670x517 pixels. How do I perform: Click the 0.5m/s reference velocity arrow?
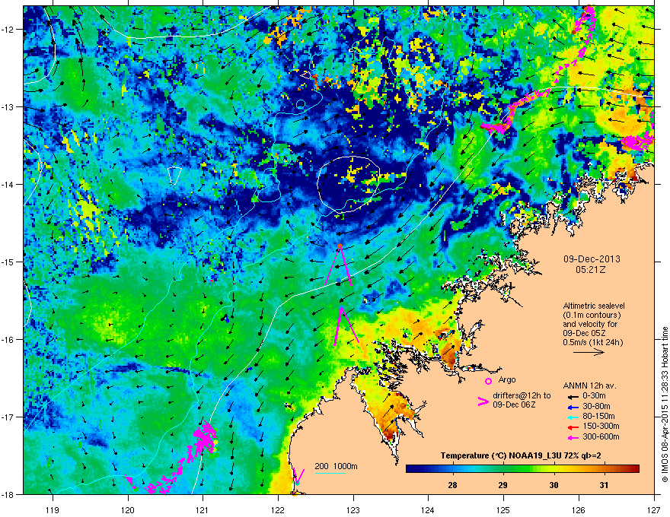(589, 352)
